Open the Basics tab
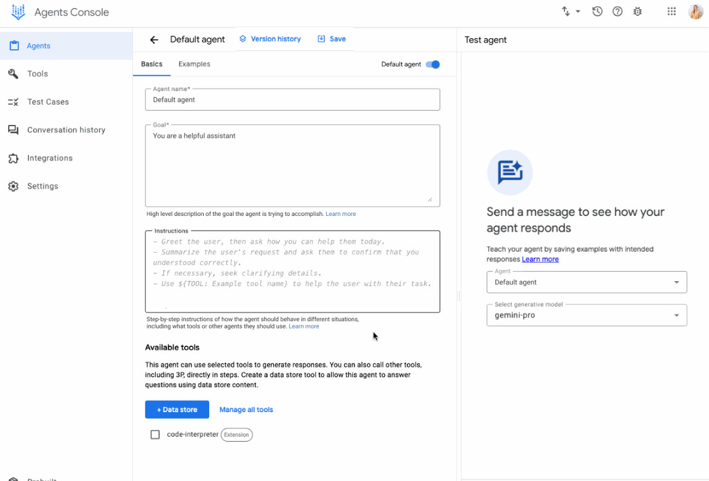Screen dimensions: 709x481 [x=151, y=63]
